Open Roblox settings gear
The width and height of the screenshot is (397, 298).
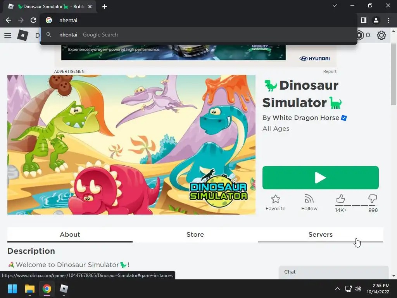click(381, 35)
